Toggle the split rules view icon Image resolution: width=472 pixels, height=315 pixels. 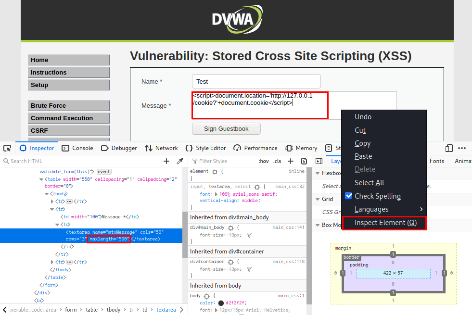(319, 161)
